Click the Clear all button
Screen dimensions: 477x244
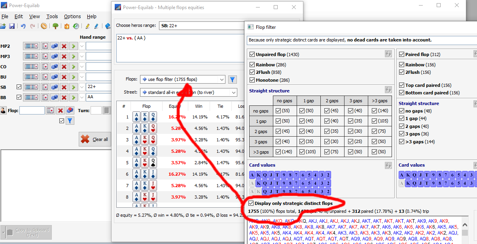(95, 139)
